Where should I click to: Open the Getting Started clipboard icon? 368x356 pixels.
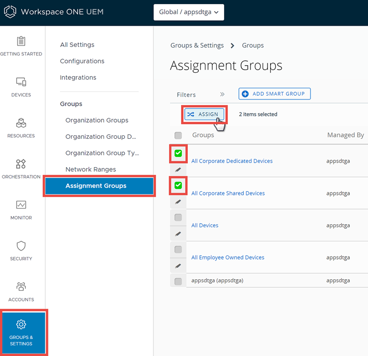tap(21, 41)
